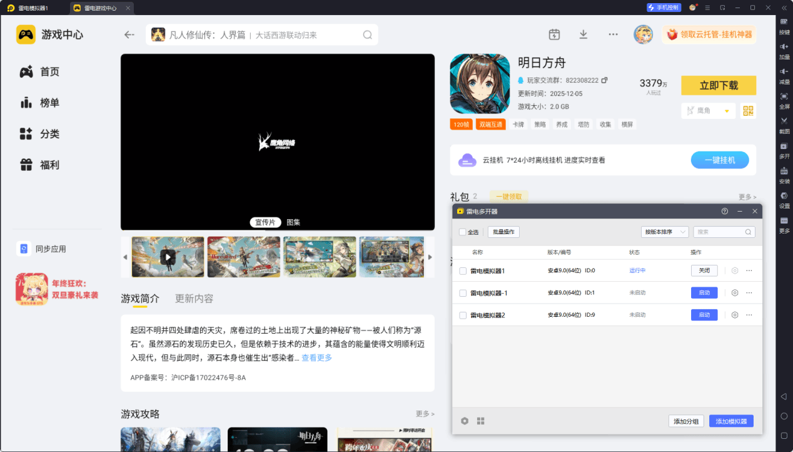Select the 图集 gallery tab under video
The image size is (793, 452).
pyautogui.click(x=293, y=222)
